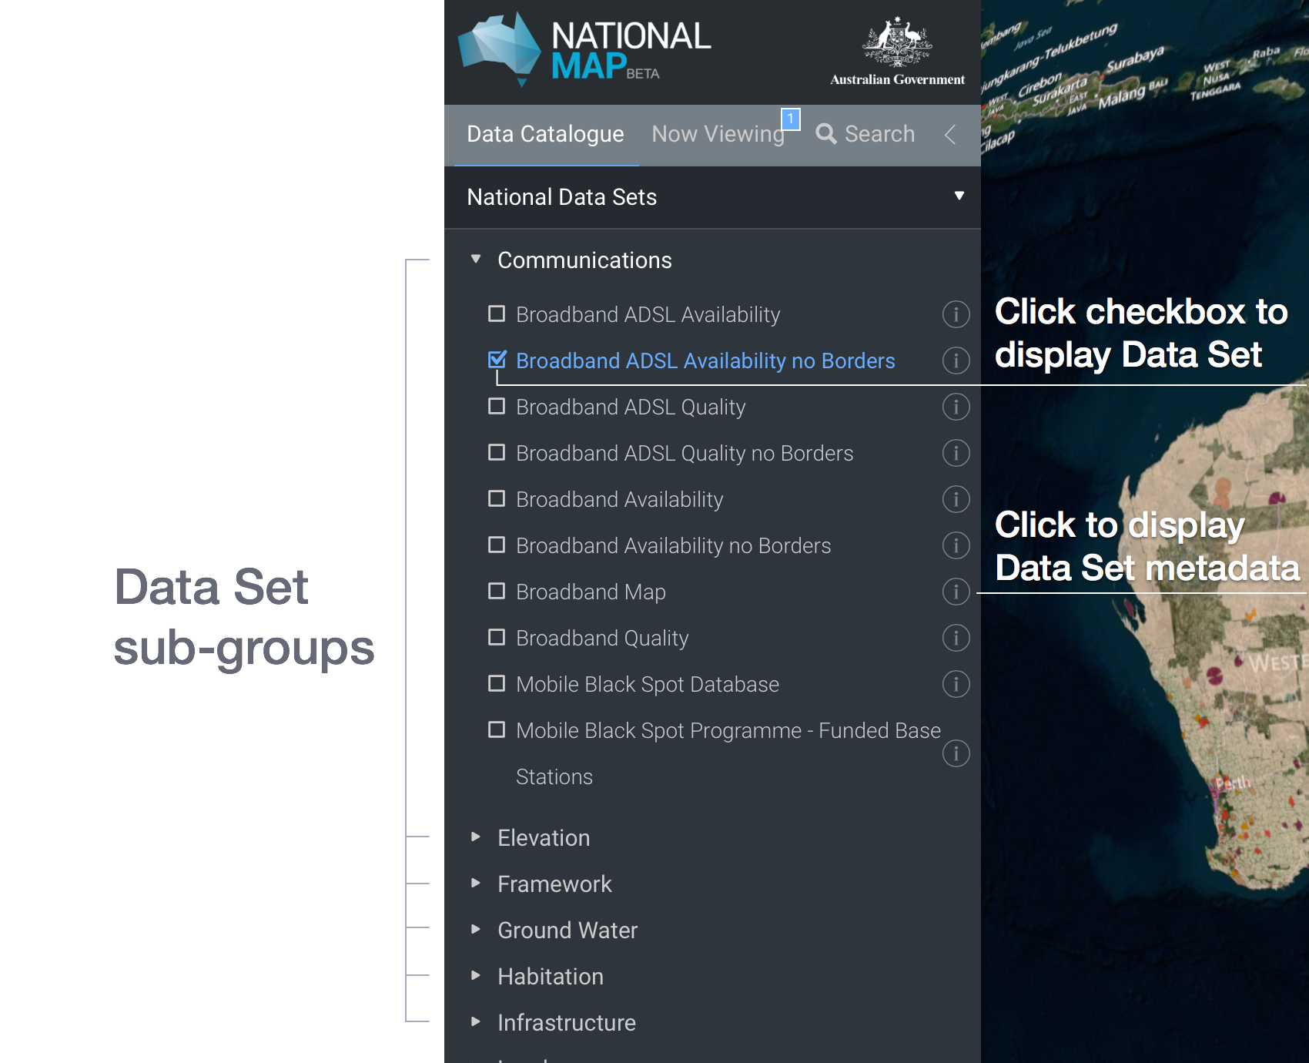Show info for Broadband Availability no Borders
Image resolution: width=1309 pixels, height=1063 pixels.
tap(956, 545)
